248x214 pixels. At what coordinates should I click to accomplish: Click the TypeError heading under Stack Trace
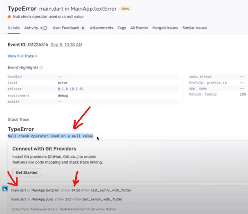pyautogui.click(x=21, y=129)
